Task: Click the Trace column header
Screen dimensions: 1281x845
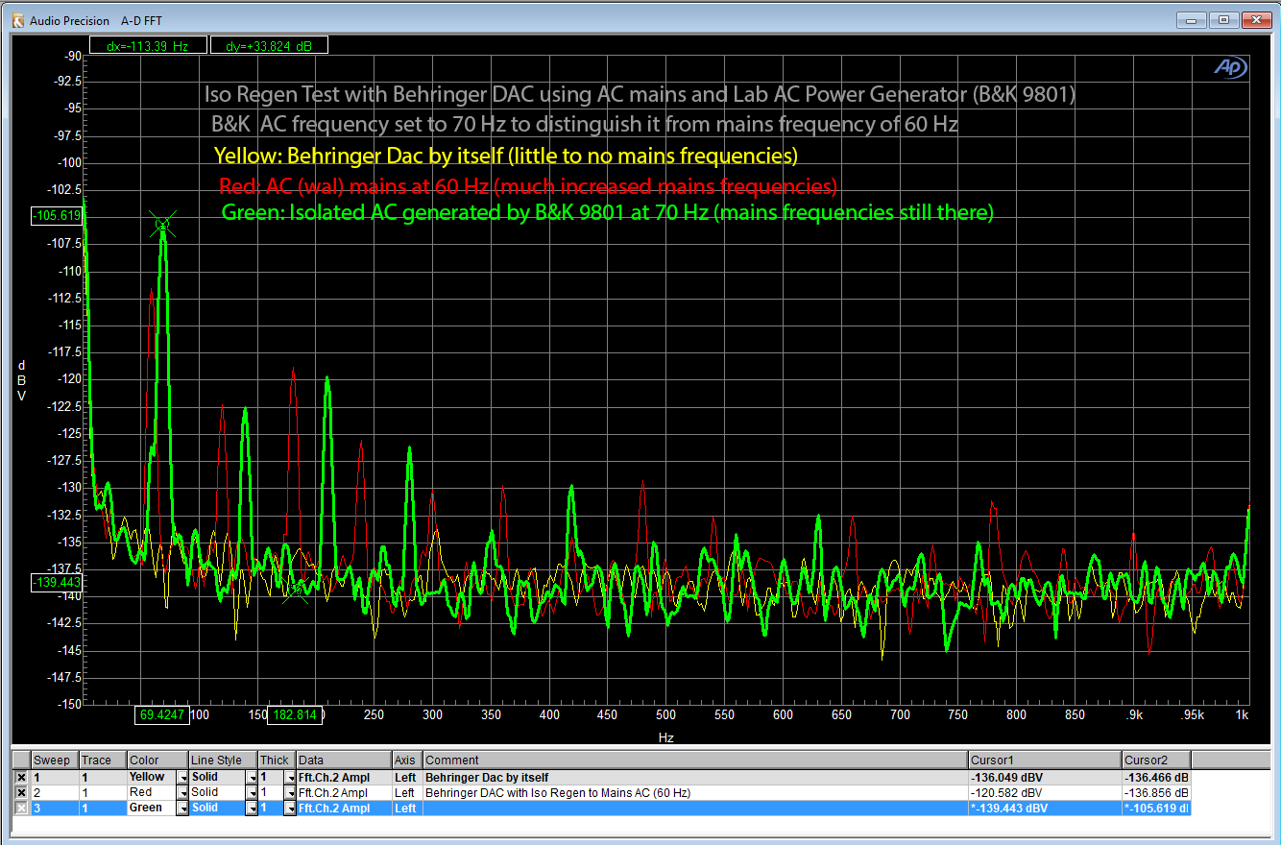Action: (x=102, y=760)
